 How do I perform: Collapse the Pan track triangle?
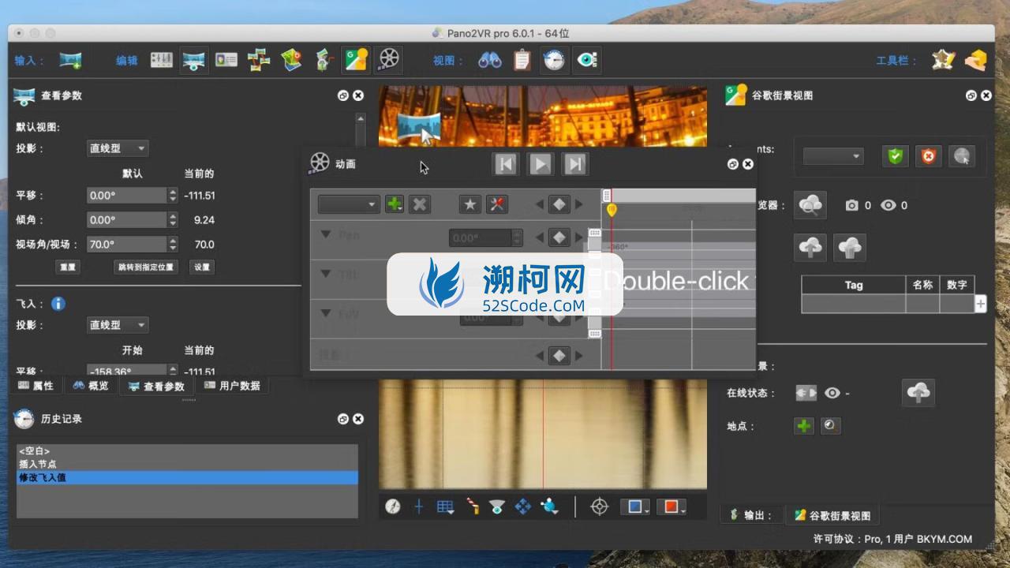(x=325, y=234)
